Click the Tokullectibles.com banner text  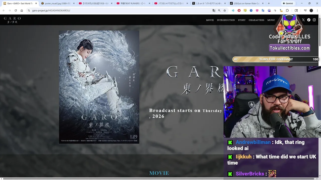[x=290, y=48]
